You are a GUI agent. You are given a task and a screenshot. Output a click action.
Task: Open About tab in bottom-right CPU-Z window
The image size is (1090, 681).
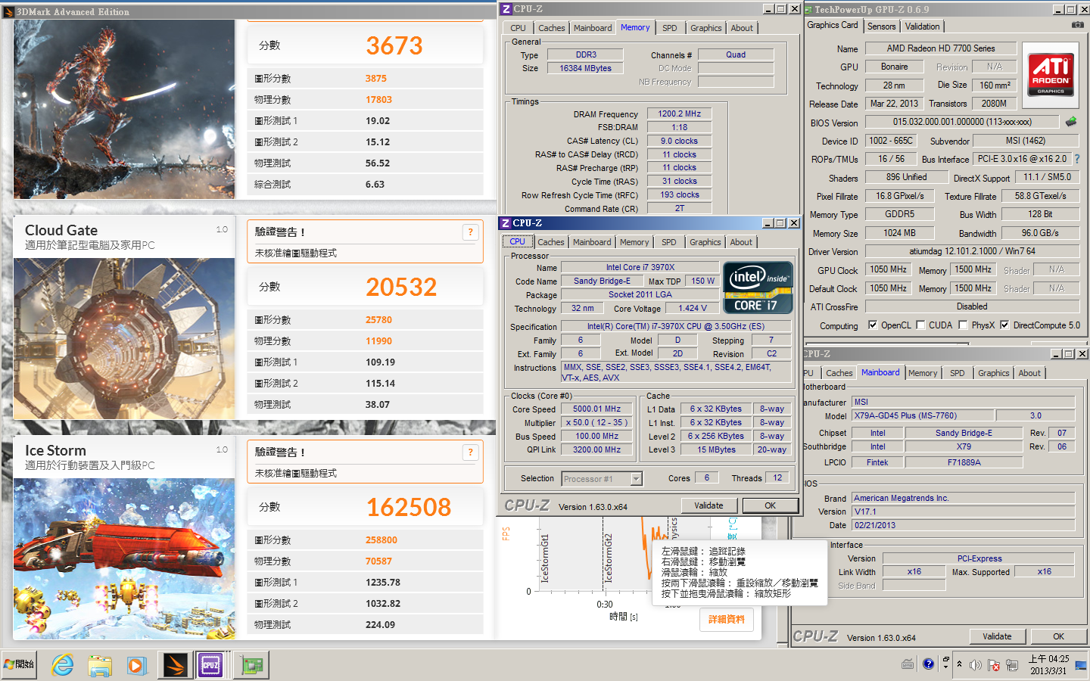[1029, 373]
